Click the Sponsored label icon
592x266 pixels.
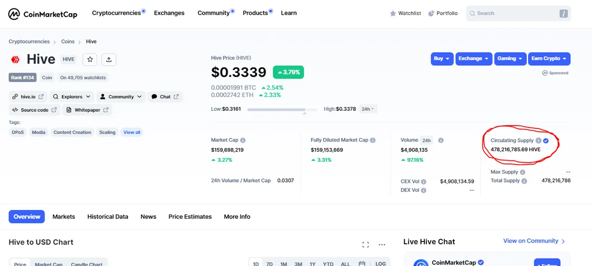click(545, 73)
